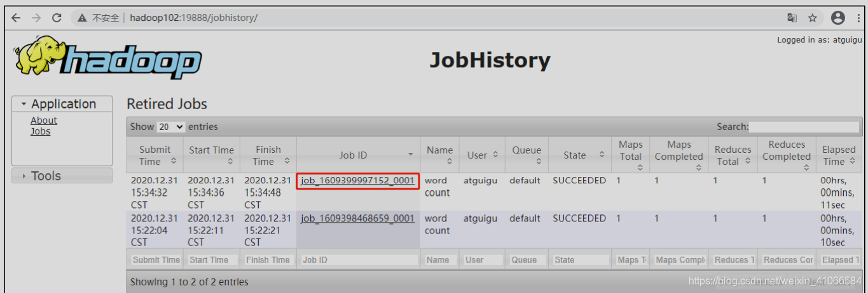
Task: Open the browser three-dot menu
Action: pyautogui.click(x=860, y=18)
